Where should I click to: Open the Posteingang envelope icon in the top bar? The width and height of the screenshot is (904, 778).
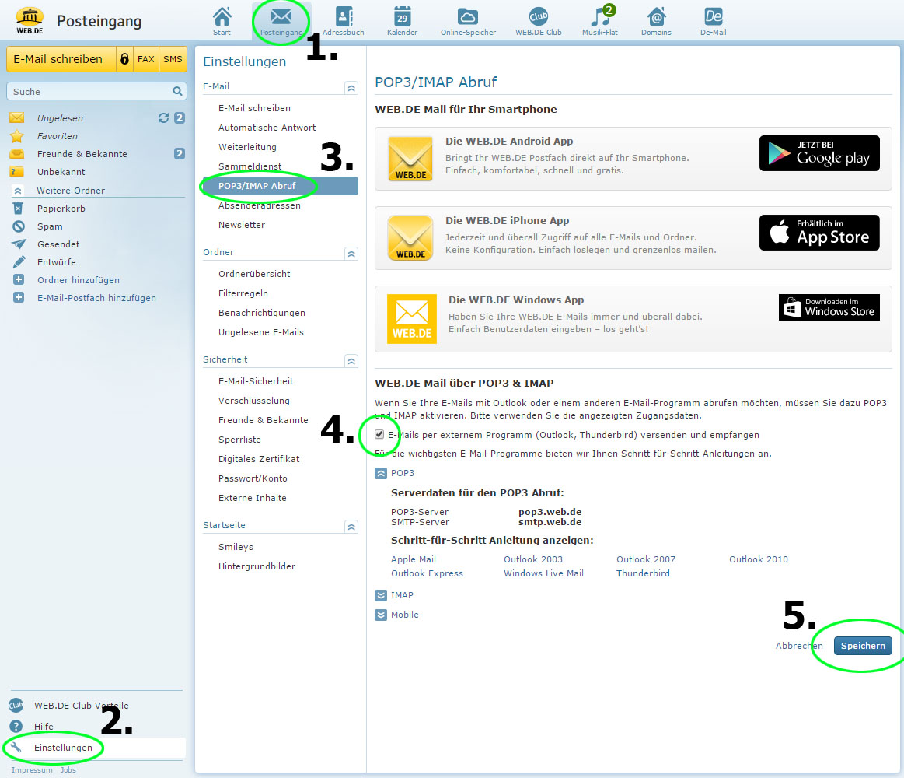(281, 16)
